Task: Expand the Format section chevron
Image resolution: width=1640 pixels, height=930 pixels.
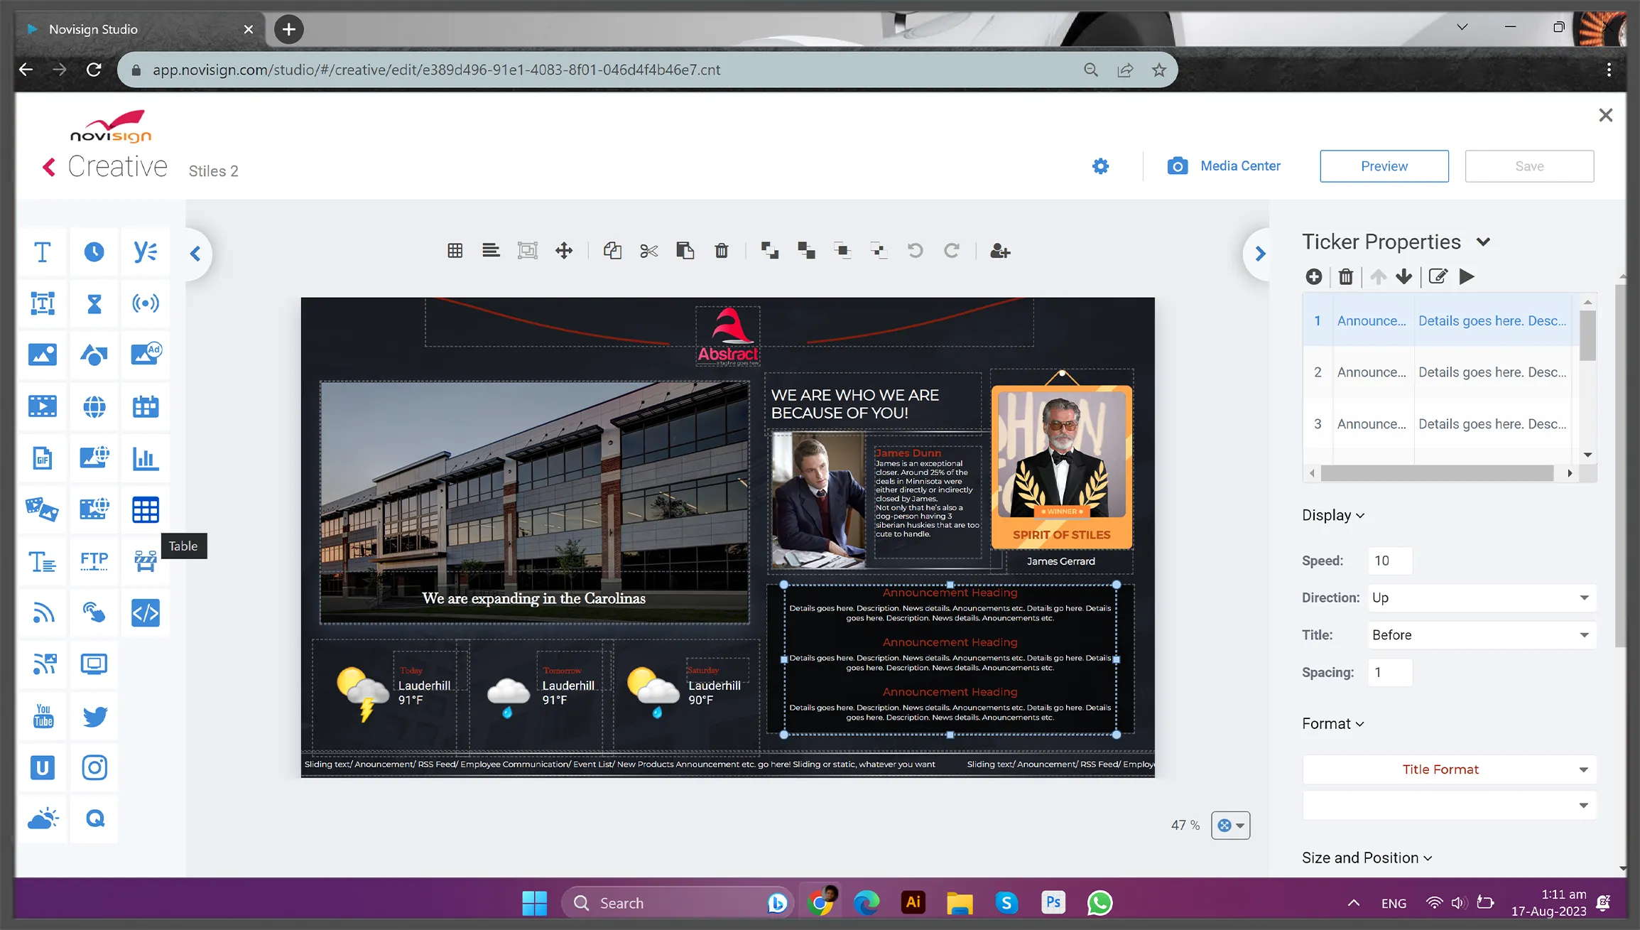Action: point(1359,724)
